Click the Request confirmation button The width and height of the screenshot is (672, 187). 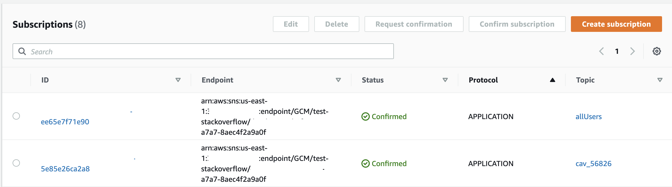coord(414,24)
